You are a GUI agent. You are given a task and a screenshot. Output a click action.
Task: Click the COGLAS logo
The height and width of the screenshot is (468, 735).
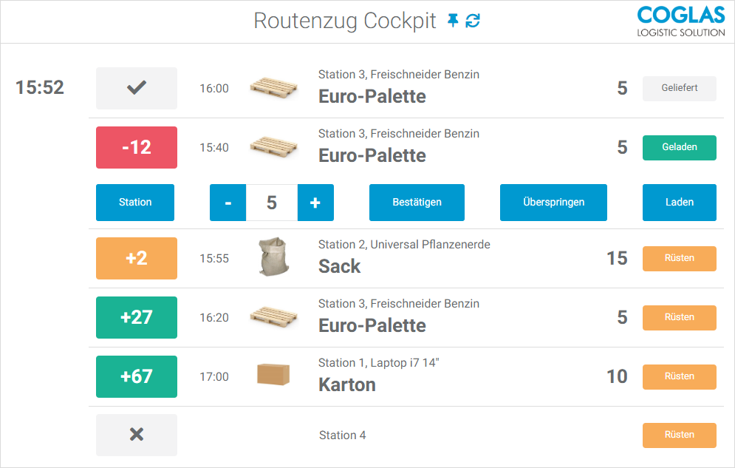pos(680,21)
